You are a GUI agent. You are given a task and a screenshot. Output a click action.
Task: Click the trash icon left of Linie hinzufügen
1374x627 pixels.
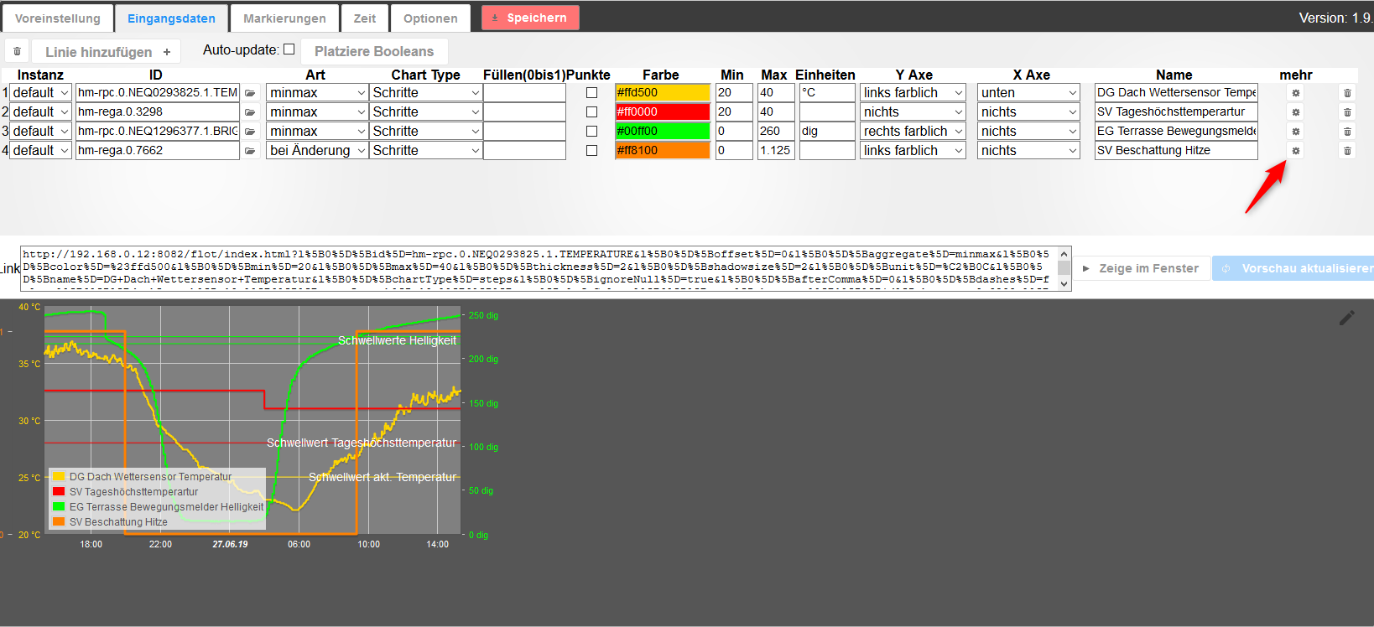pyautogui.click(x=17, y=51)
